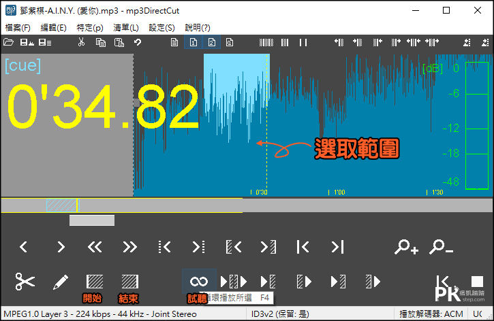Viewport: 494px width, 321px height.
Task: Click the widest hatched-bars toolbar icon
Action: 266,42
